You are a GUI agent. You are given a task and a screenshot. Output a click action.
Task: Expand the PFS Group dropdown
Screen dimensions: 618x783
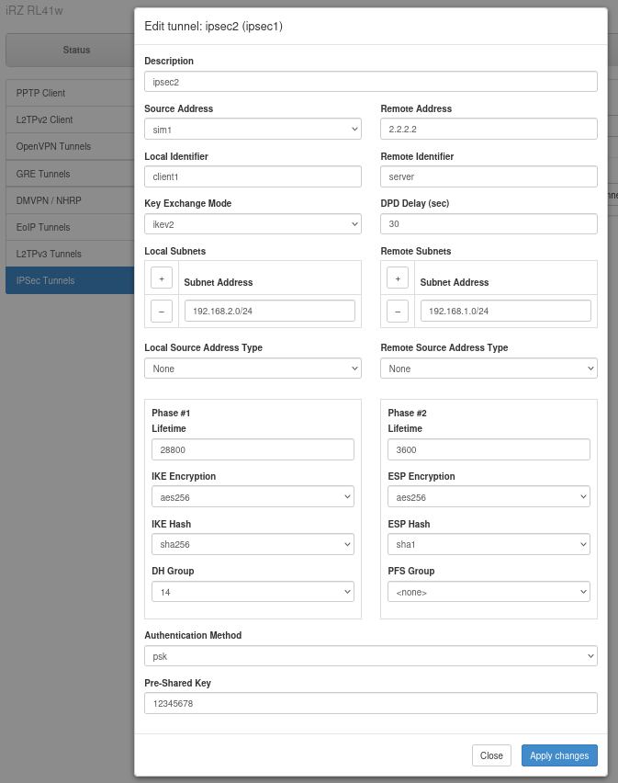489,592
